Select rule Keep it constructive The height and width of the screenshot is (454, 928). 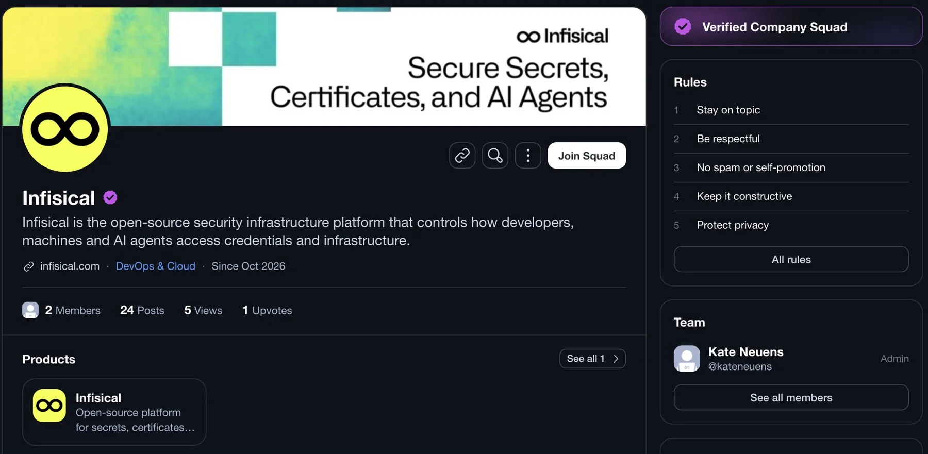click(x=791, y=196)
